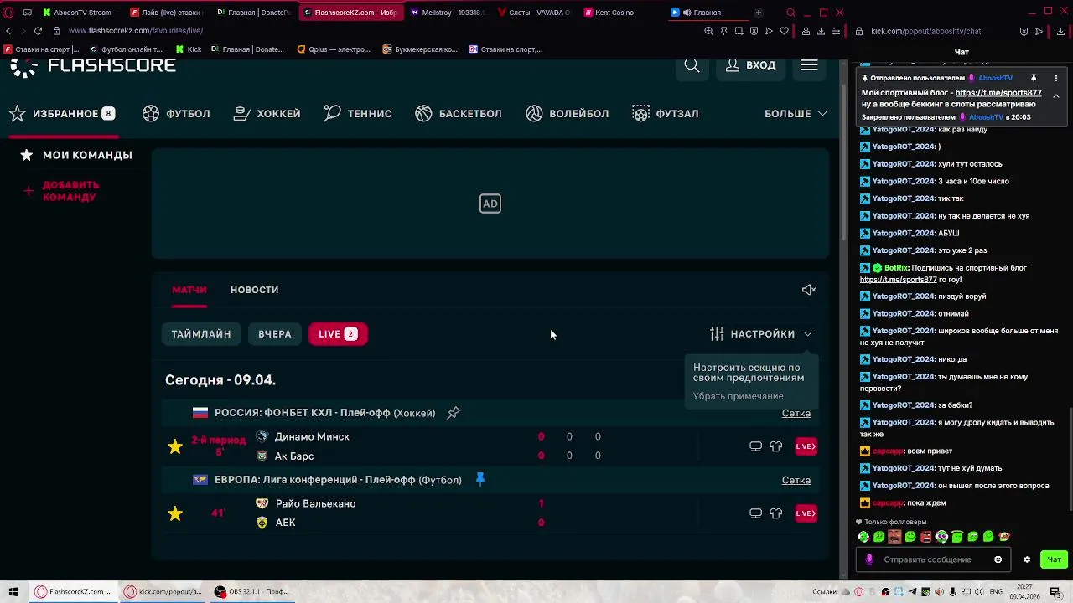This screenshot has width=1073, height=603.
Task: Click pin icon in pinned message header
Action: tap(1034, 78)
